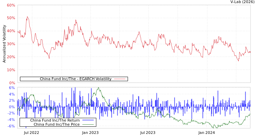Click the 40% label on volatility axis

tap(11, 31)
